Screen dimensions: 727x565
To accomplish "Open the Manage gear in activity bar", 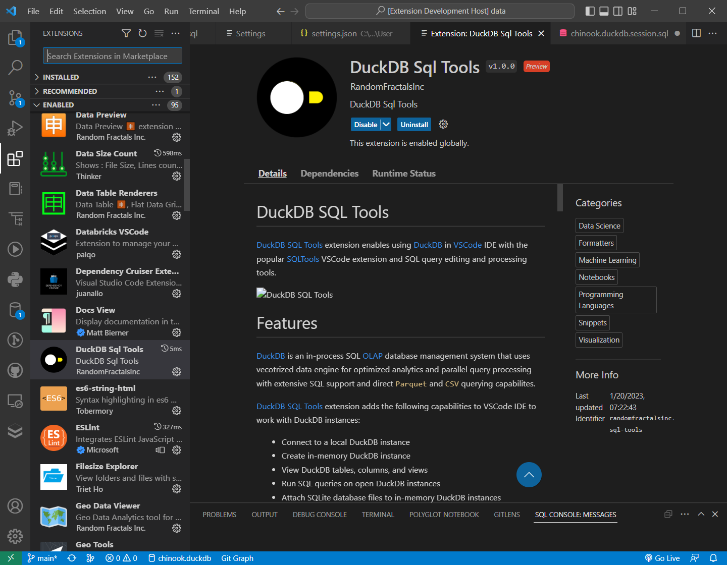I will coord(15,536).
